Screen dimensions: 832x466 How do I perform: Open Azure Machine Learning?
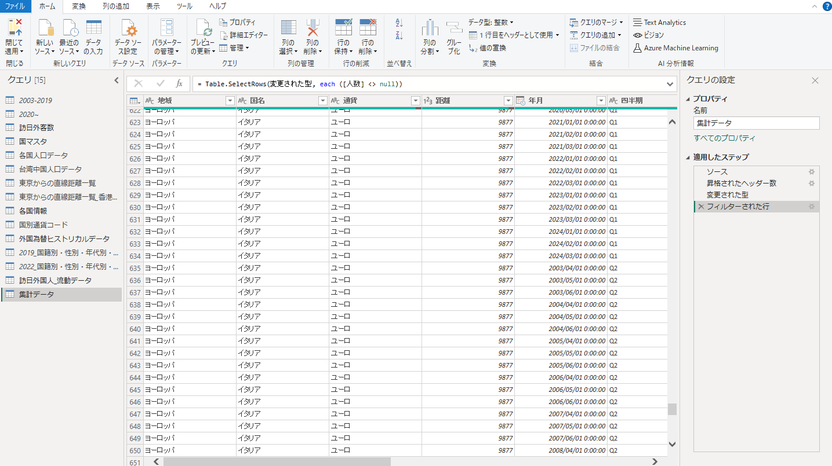coord(675,47)
